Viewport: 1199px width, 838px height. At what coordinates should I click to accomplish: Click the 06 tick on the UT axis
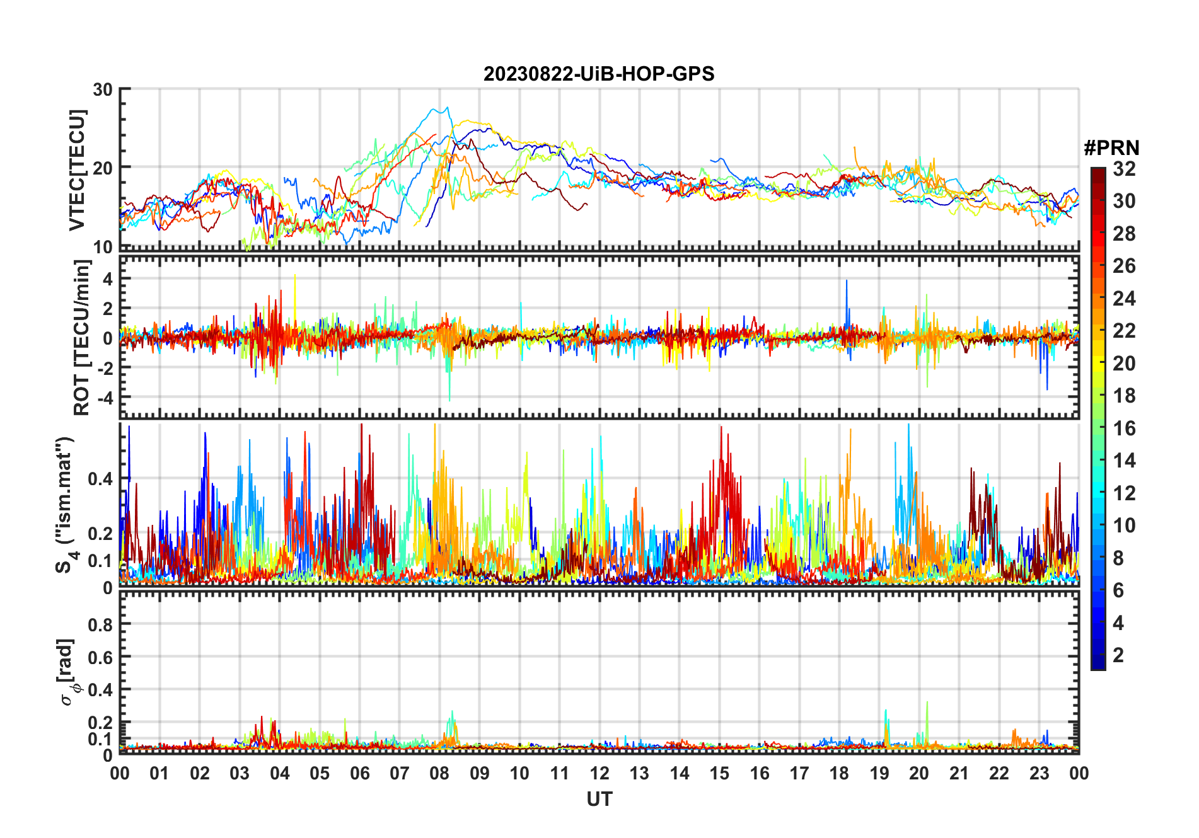(x=360, y=773)
